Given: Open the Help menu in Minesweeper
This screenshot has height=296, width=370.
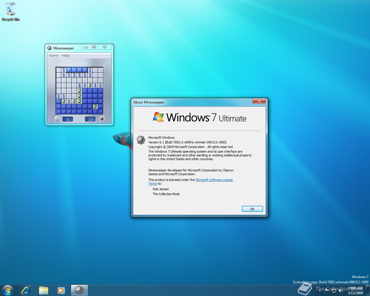Looking at the screenshot, I should [66, 55].
